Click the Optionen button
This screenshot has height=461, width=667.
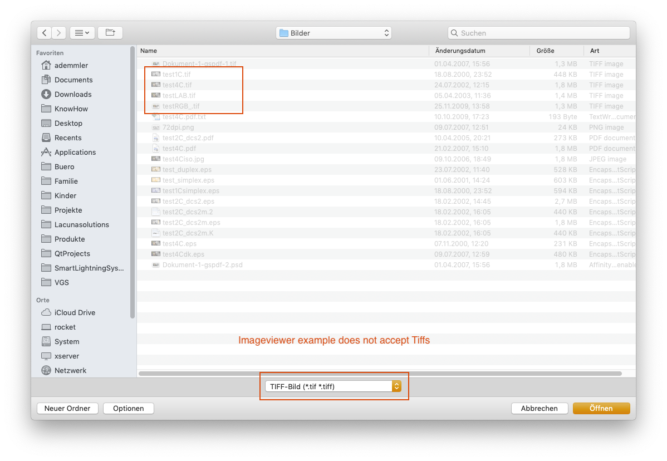(129, 408)
